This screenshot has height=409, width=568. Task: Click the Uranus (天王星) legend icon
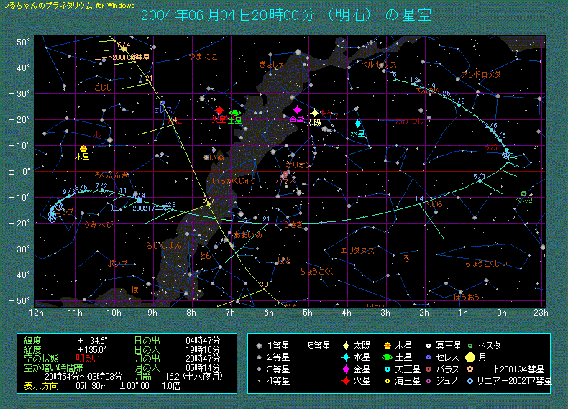(x=388, y=369)
